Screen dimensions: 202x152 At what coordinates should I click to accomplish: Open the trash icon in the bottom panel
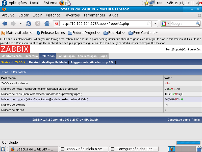point(199,149)
